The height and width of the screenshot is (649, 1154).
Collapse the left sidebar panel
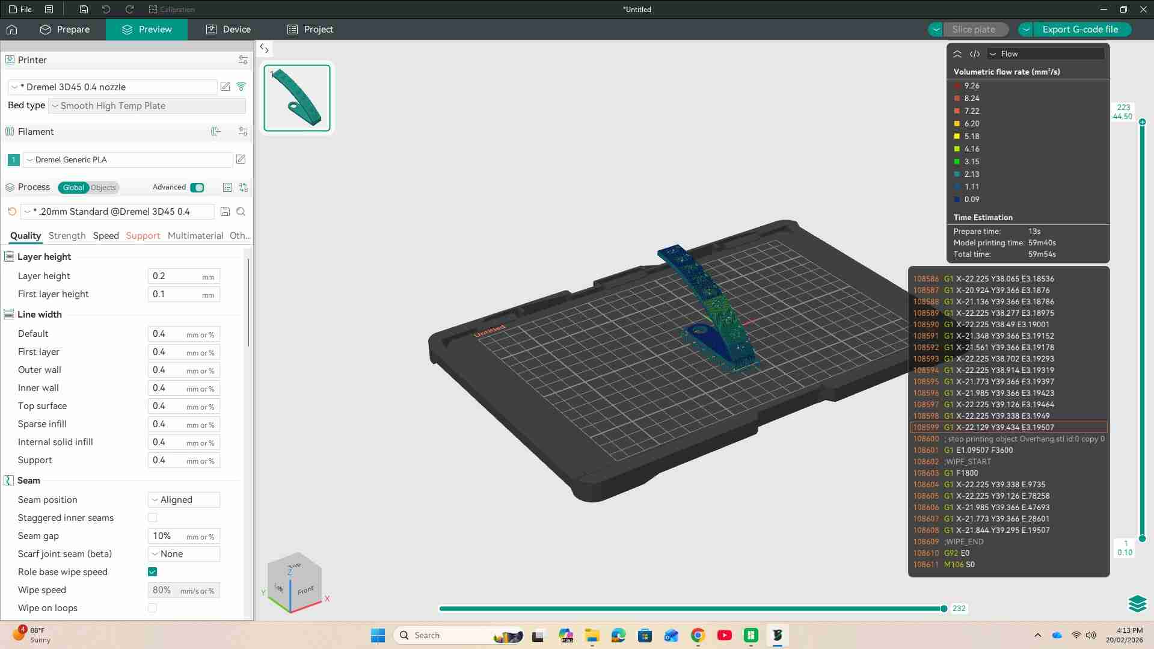point(264,48)
